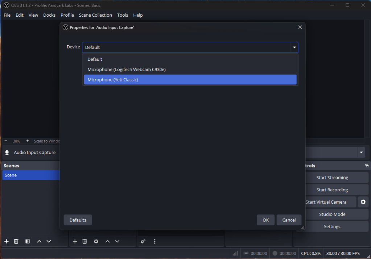371x259 pixels.
Task: Click the virtual camera settings gear
Action: pos(363,202)
